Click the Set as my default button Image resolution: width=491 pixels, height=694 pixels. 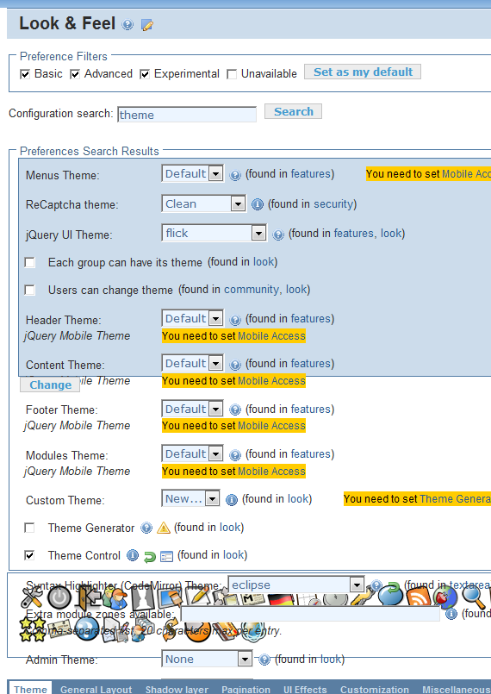(x=363, y=72)
